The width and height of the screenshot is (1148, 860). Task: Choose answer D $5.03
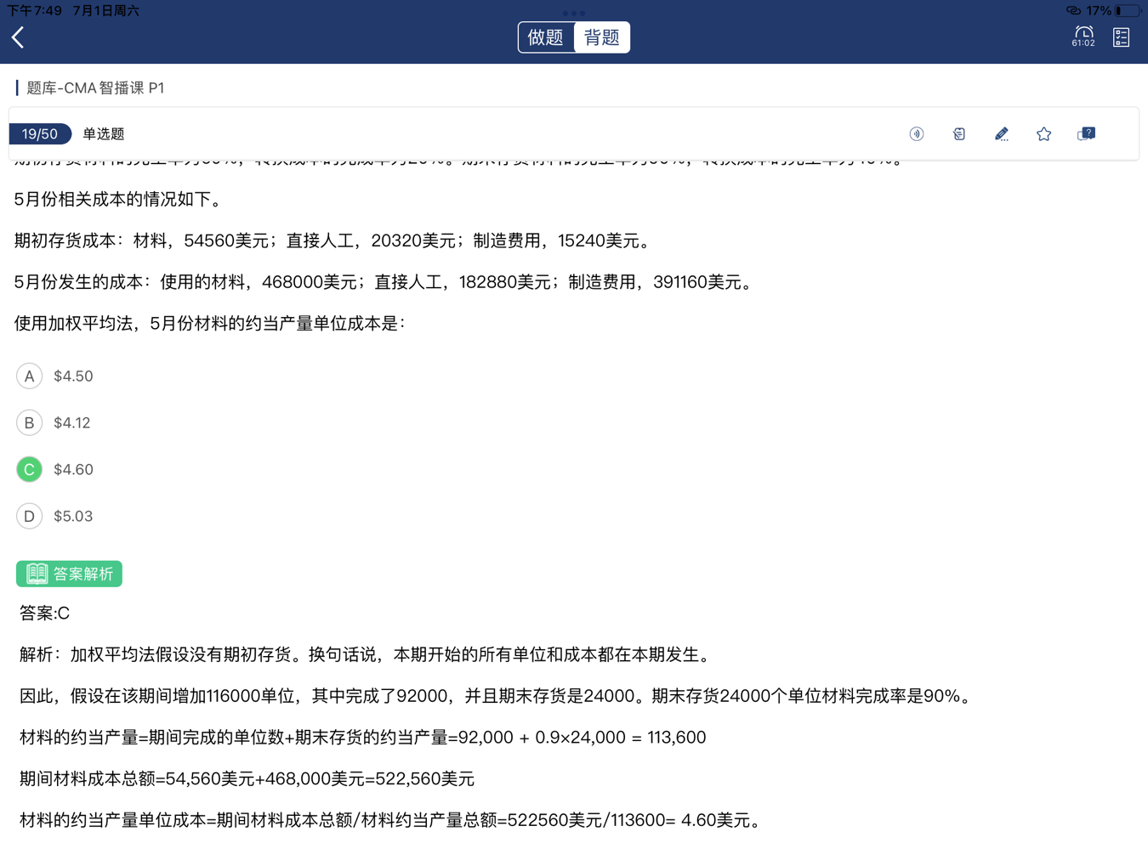click(x=30, y=517)
